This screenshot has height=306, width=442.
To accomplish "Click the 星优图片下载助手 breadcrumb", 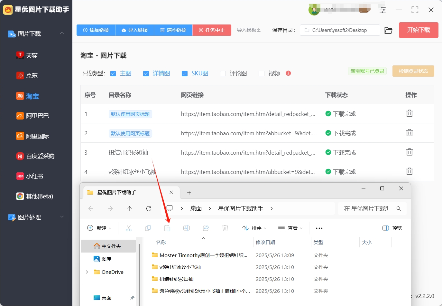I will click(241, 208).
